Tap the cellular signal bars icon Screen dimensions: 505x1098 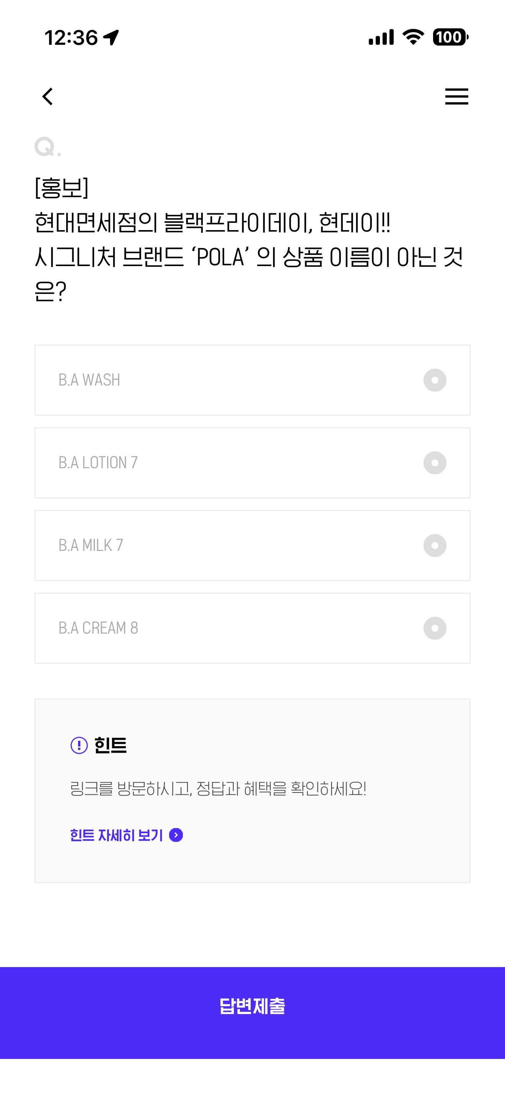381,37
